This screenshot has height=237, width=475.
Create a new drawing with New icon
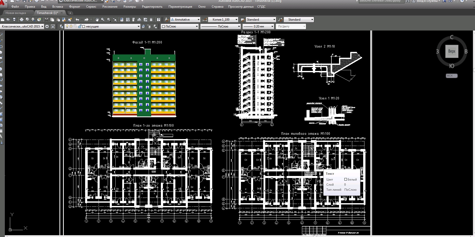pos(3,19)
